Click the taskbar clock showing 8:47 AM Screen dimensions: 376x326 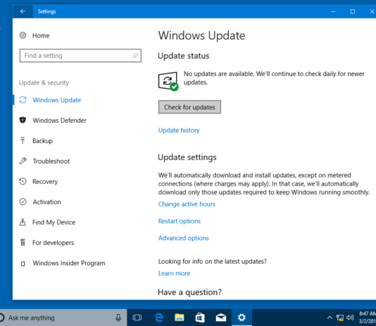pyautogui.click(x=368, y=318)
